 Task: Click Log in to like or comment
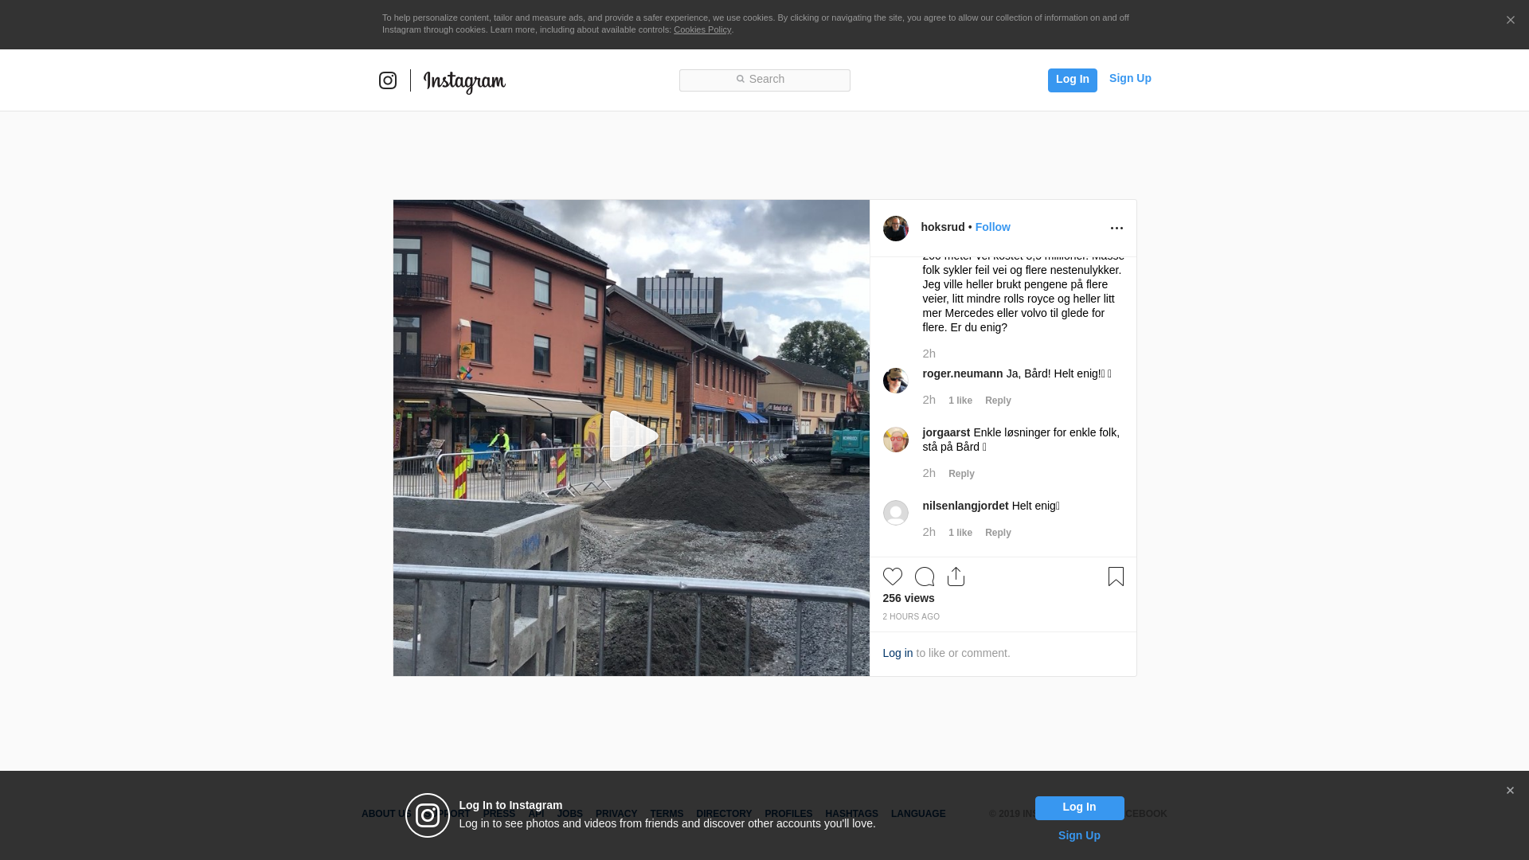pyautogui.click(x=897, y=653)
